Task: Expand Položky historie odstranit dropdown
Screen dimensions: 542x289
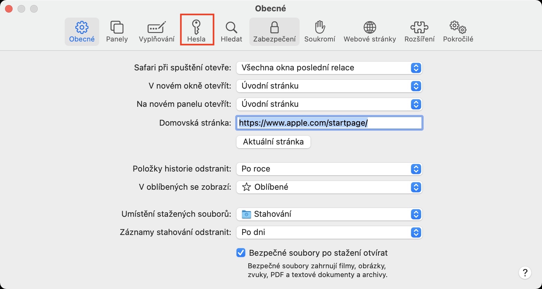Action: tap(329, 169)
